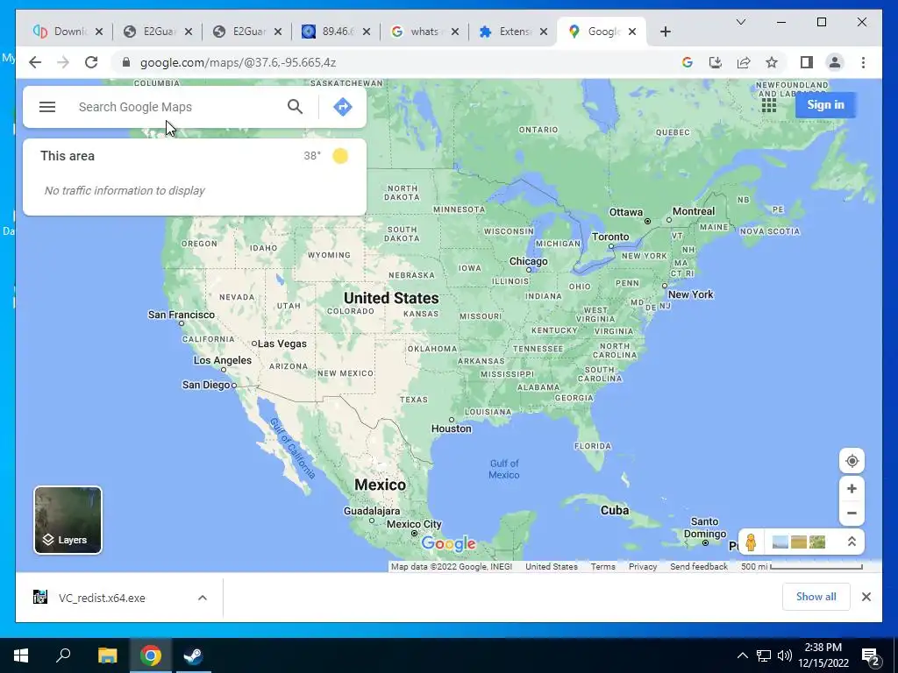Open taskbar search

(x=63, y=655)
